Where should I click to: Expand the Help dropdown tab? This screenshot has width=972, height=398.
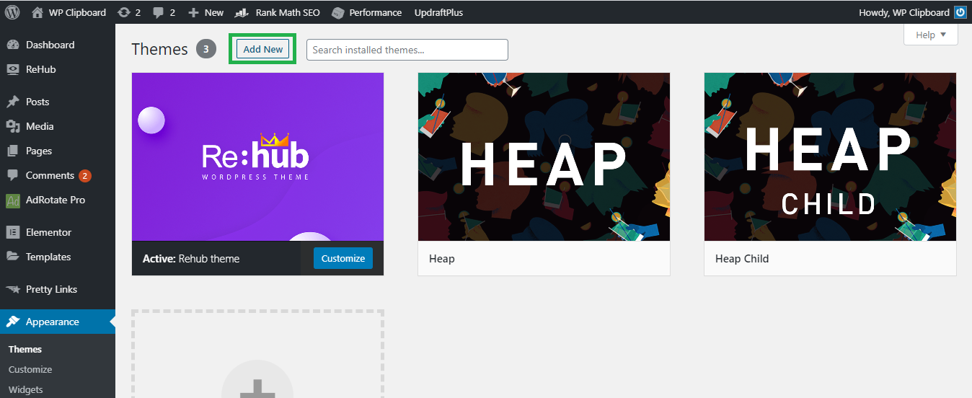(x=930, y=35)
